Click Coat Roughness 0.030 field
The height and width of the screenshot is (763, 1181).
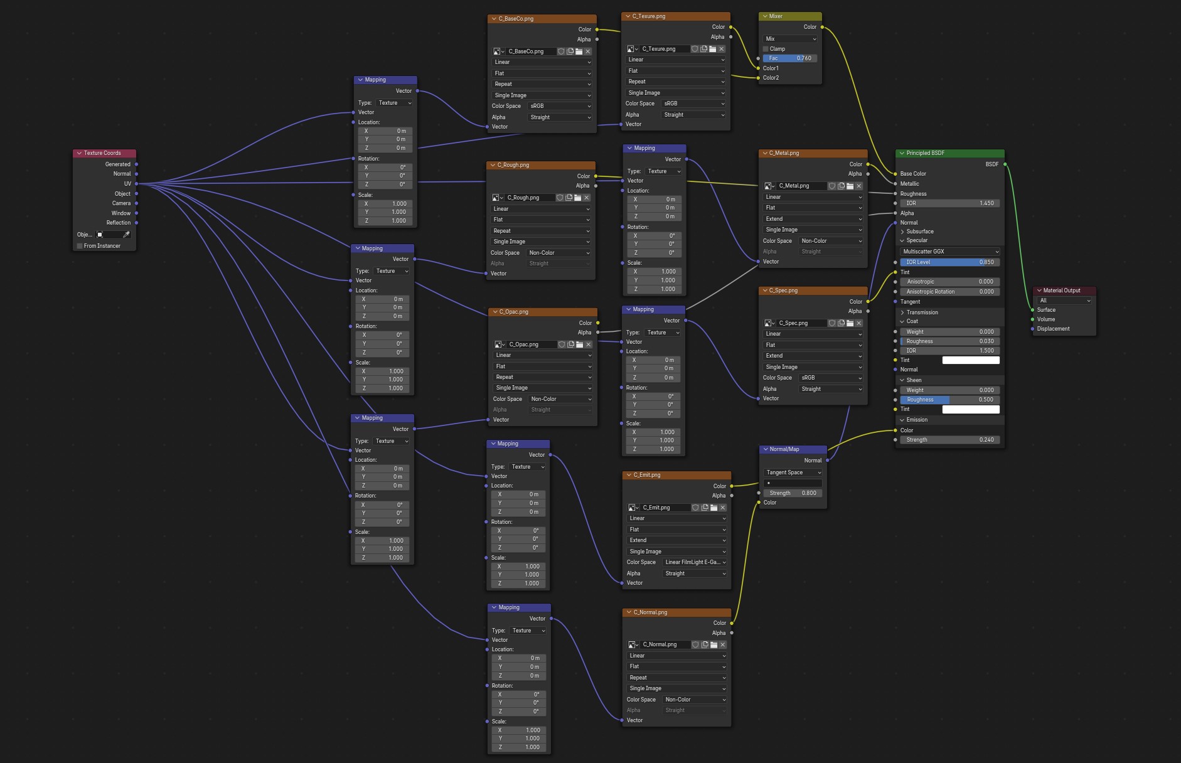[x=950, y=341]
